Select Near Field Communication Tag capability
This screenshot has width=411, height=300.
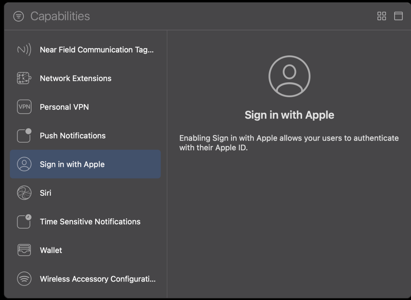point(85,50)
